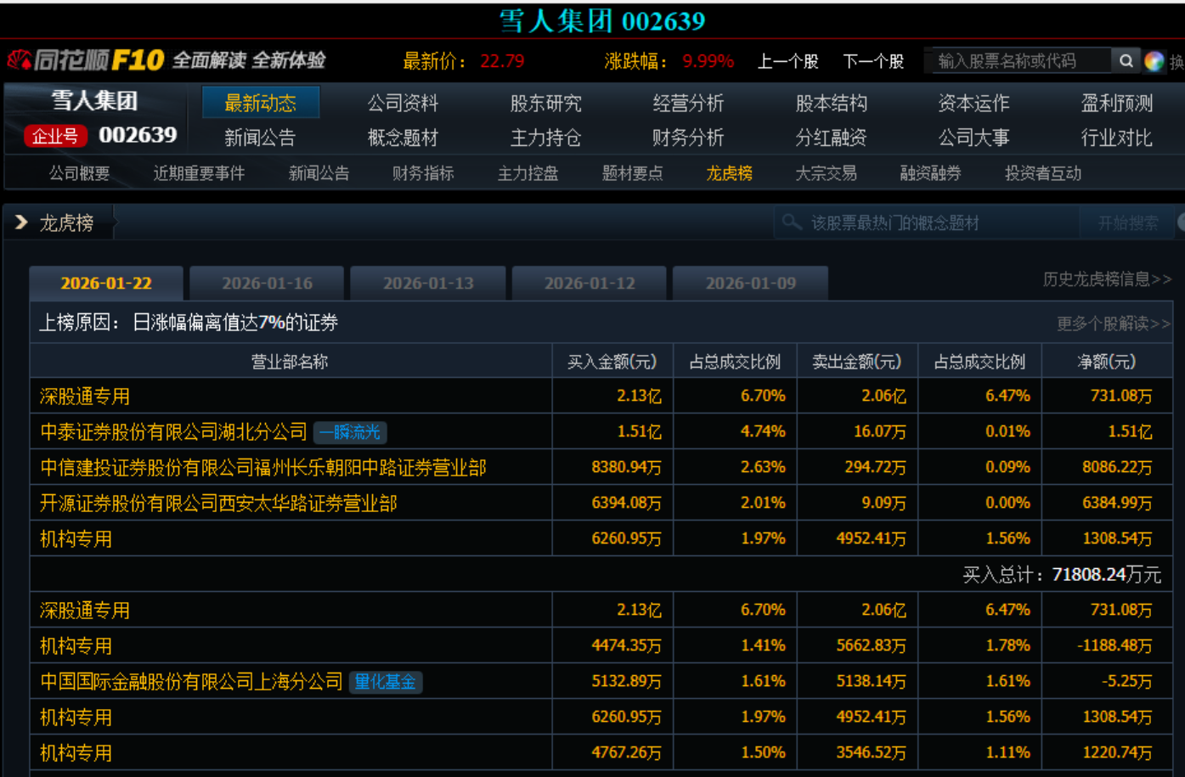
Task: Select 题材要点 sub-tab
Action: pos(632,173)
